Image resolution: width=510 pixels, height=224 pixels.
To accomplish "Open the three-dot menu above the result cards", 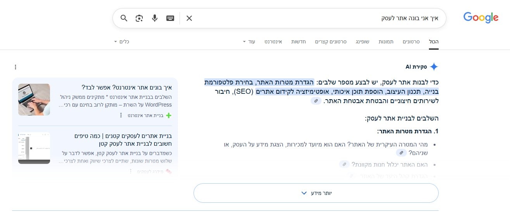I will point(15,67).
